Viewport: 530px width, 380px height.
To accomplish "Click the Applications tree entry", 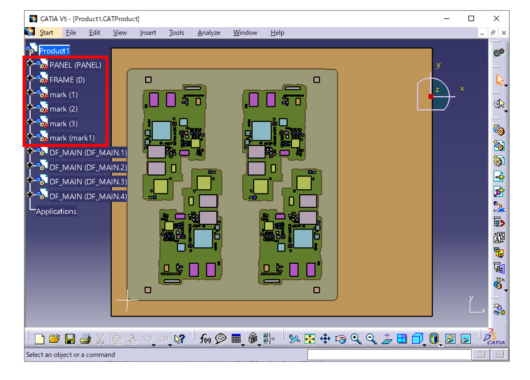I will click(x=56, y=211).
